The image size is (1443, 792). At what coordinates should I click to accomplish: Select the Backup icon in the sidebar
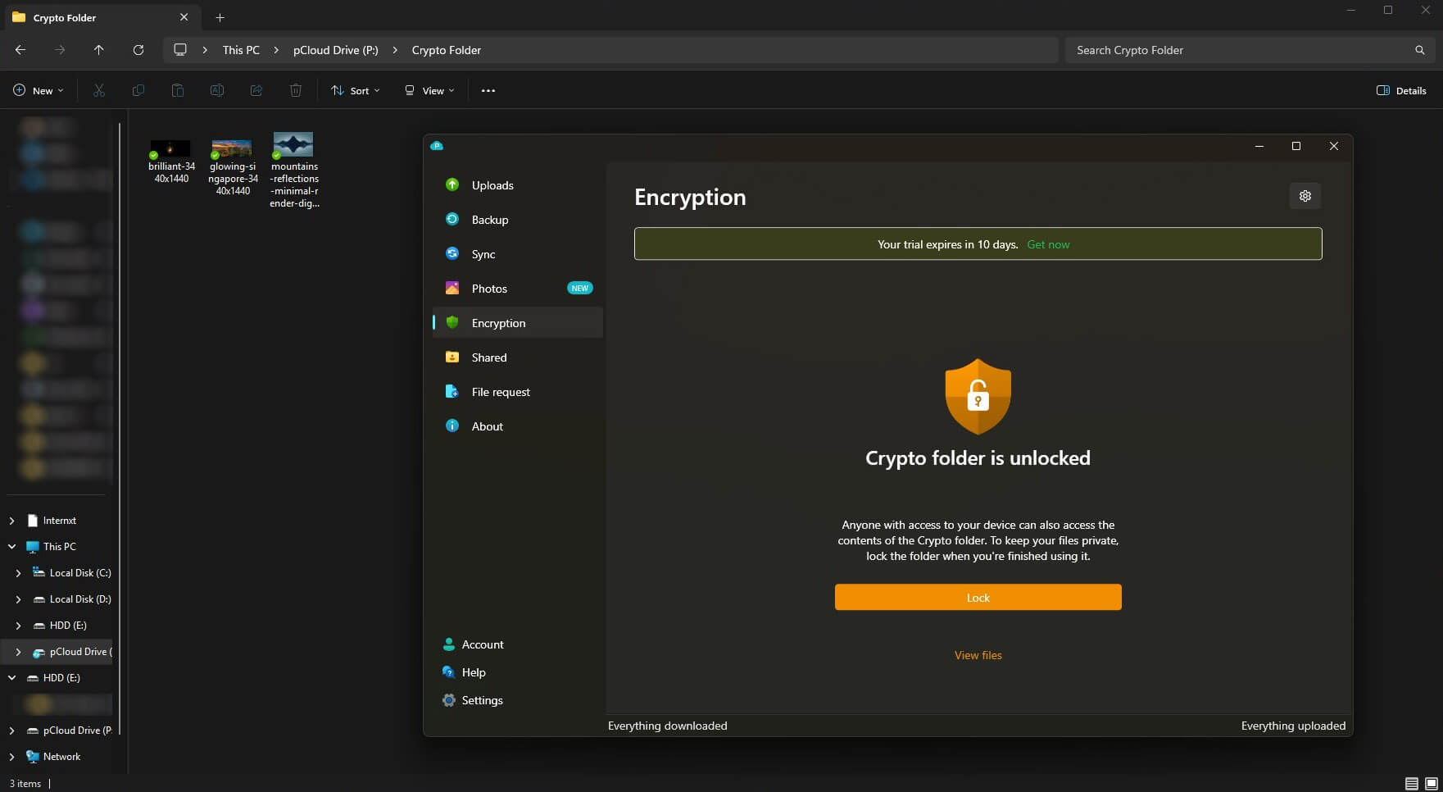point(452,219)
